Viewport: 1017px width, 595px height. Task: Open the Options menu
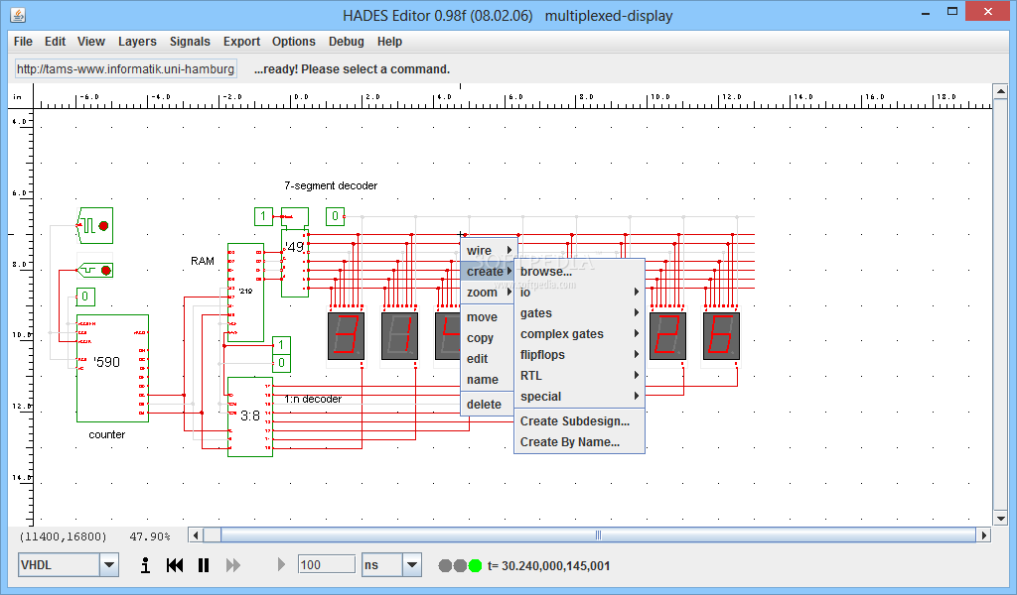[294, 42]
